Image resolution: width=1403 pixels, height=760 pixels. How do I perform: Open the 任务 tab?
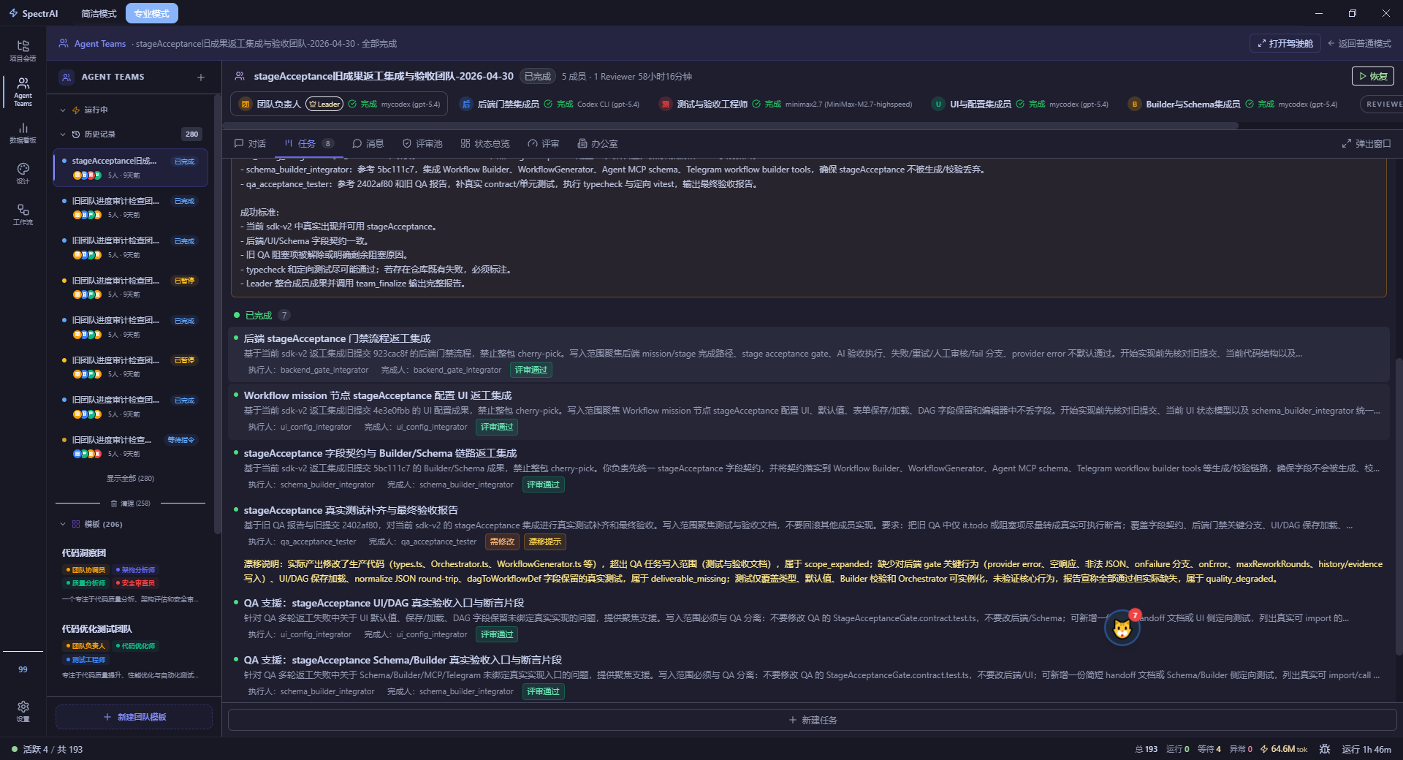tap(308, 144)
